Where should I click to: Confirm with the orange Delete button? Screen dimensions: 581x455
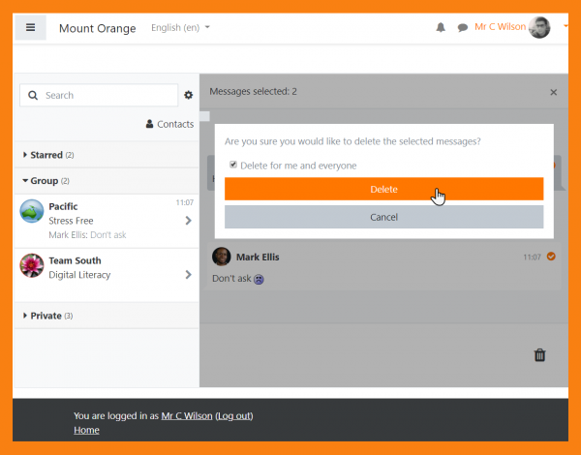(x=383, y=189)
